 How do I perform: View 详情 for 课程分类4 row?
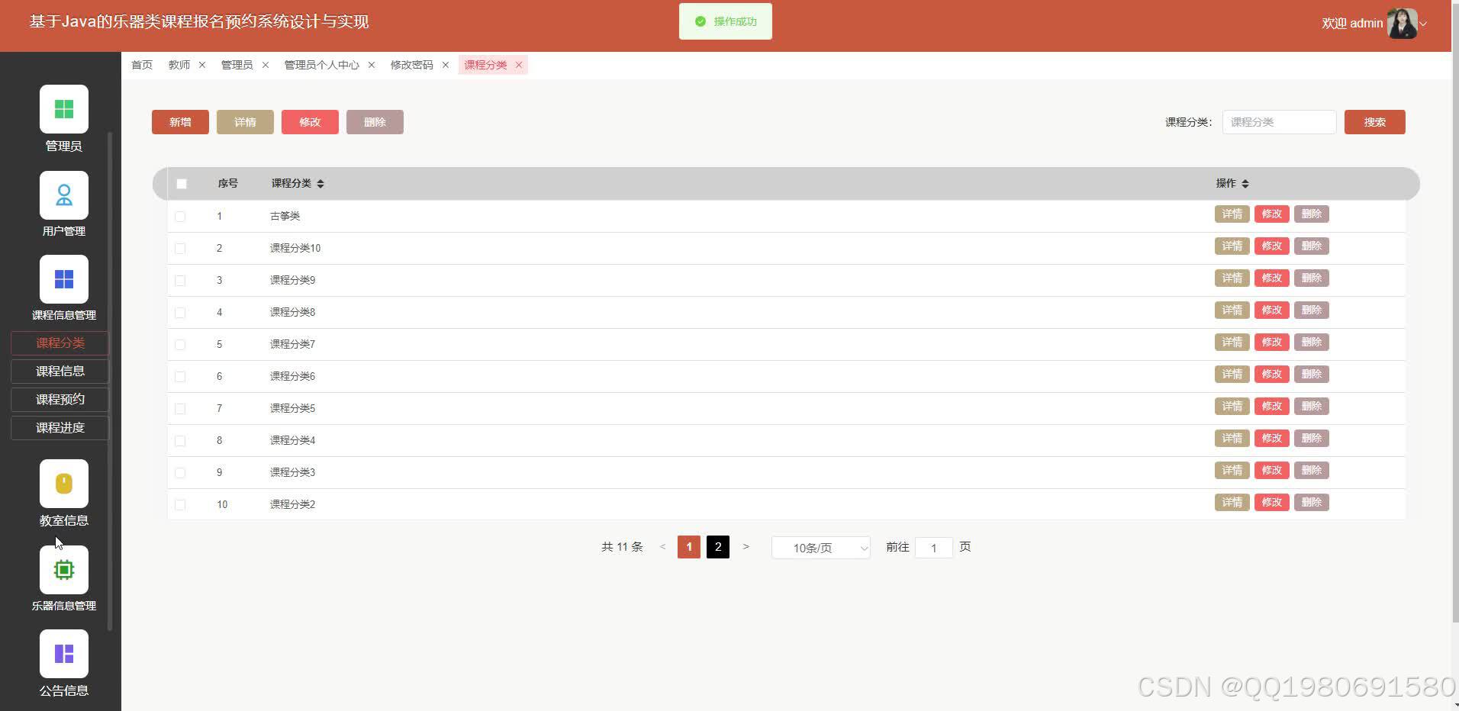[x=1232, y=439]
